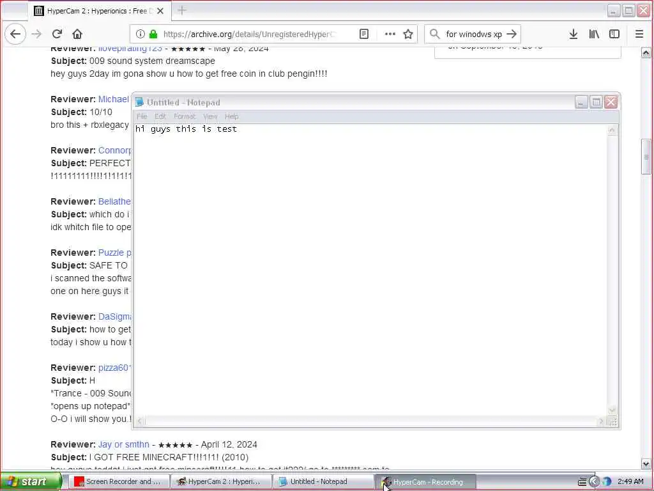Open Notepad Edit menu

[x=160, y=116]
